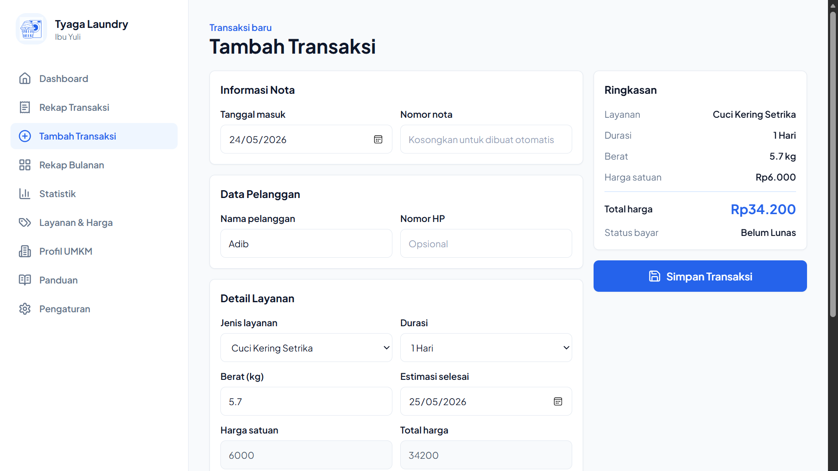Image resolution: width=838 pixels, height=471 pixels.
Task: Click the Total harga field showing 34200
Action: point(486,455)
